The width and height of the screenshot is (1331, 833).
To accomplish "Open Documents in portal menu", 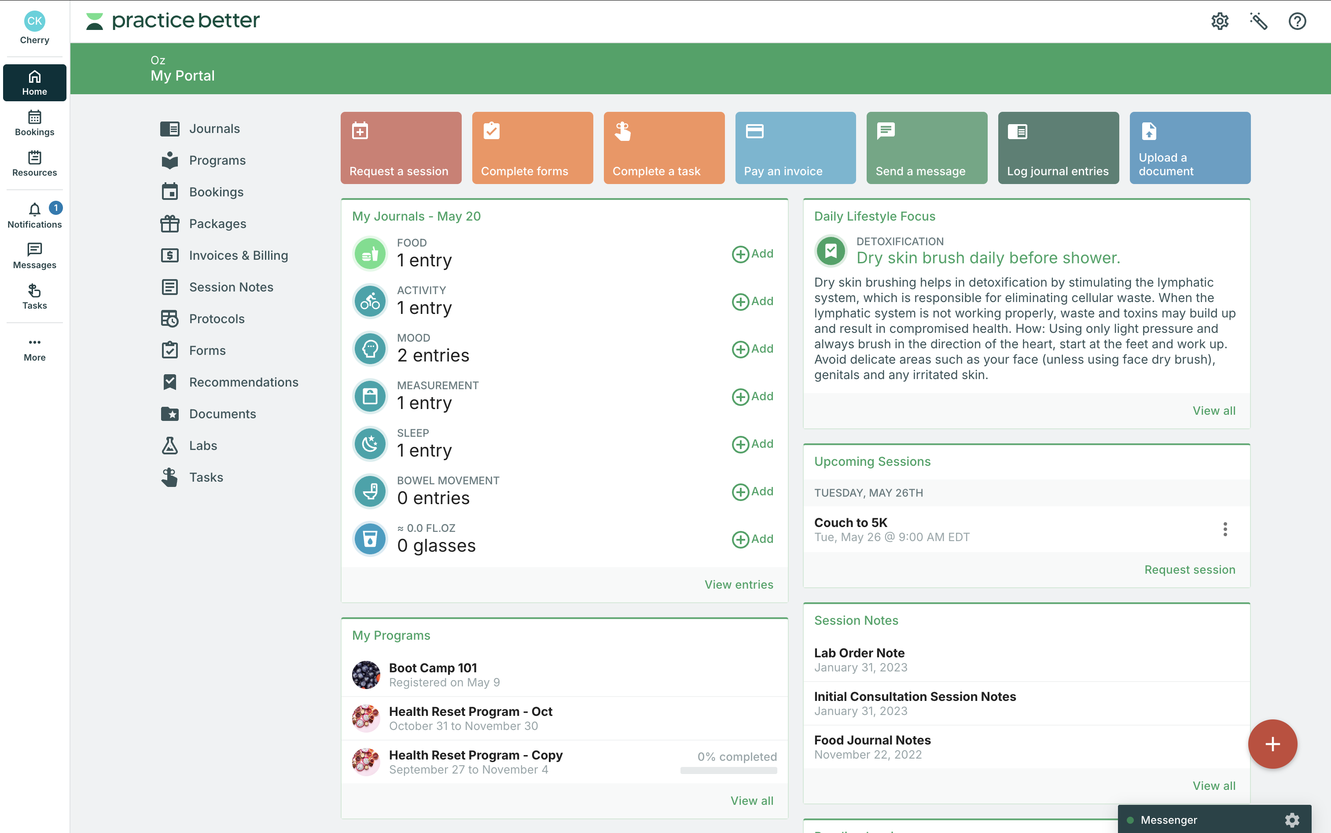I will [x=208, y=414].
